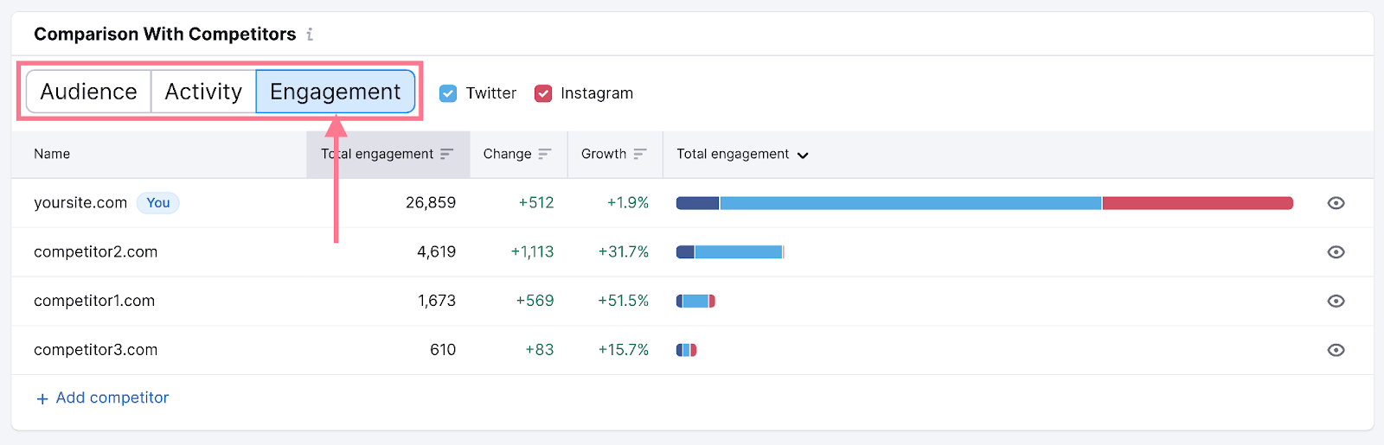
Task: Select the Engagement tab
Action: (335, 92)
